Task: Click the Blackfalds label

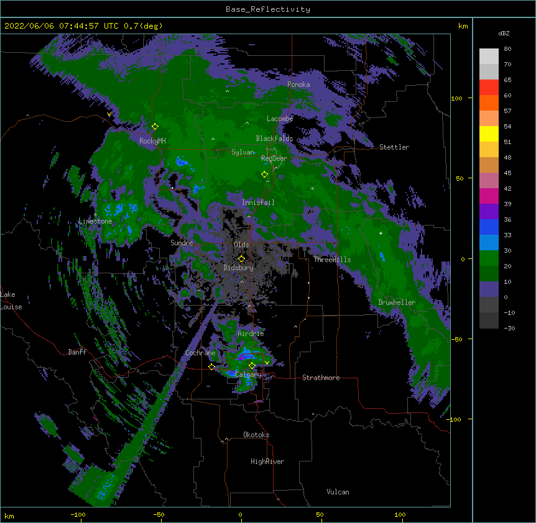Action: tap(274, 139)
